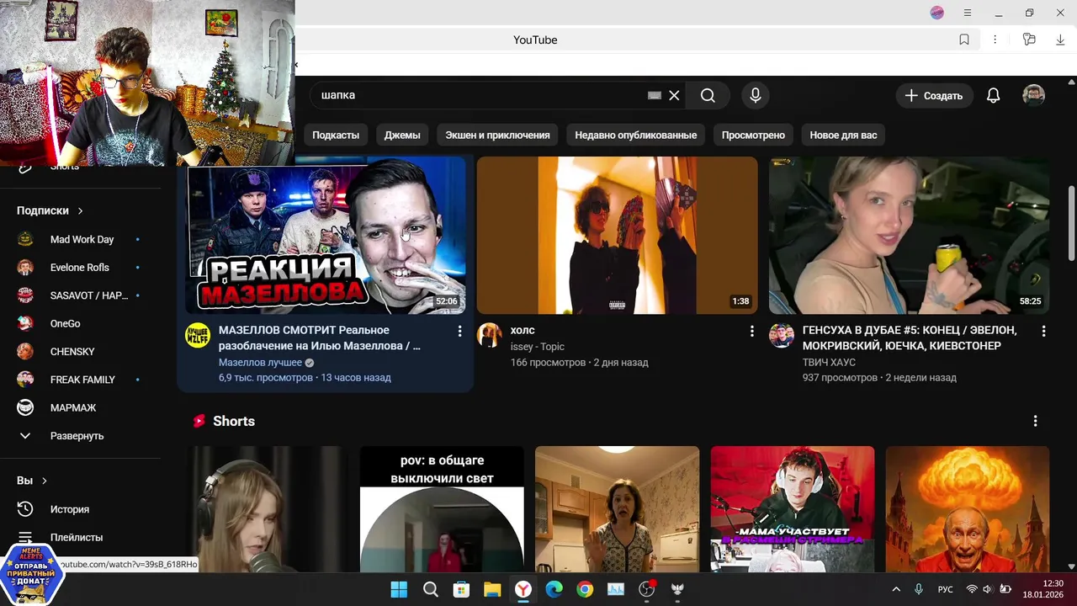Open the on-screen keyboard icon in search box

tap(655, 96)
